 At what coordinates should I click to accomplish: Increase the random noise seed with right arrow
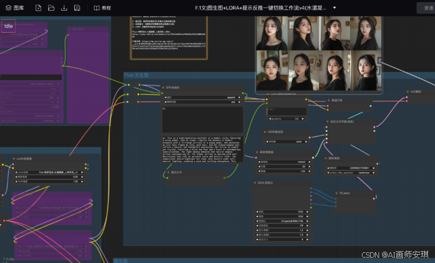tap(374, 168)
